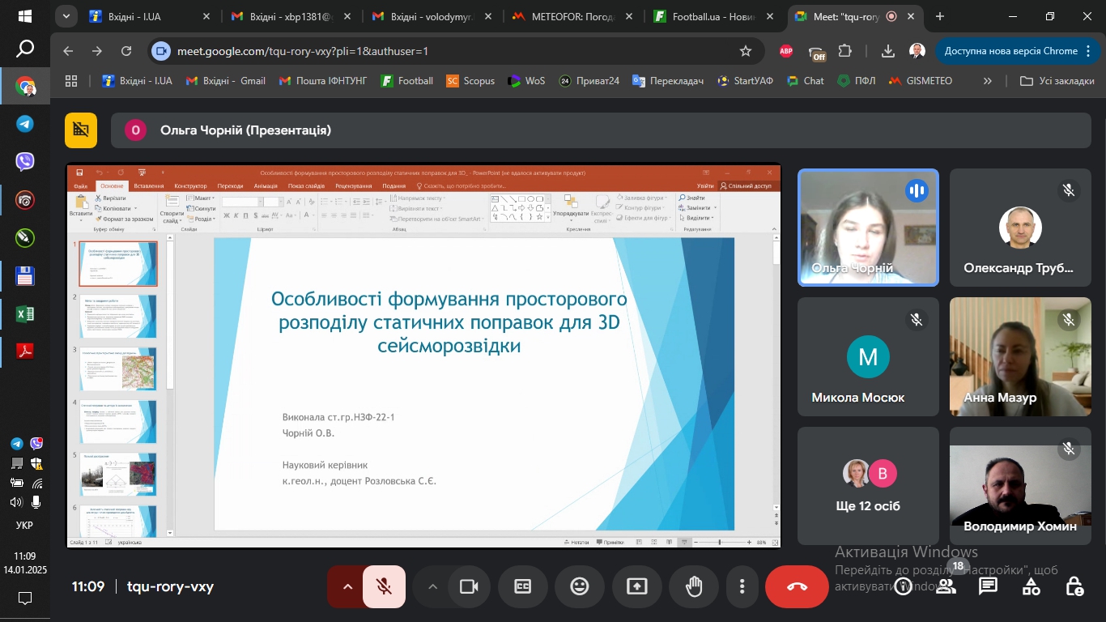This screenshot has height=622, width=1106.
Task: Enable closed captions in the meeting
Action: [523, 586]
